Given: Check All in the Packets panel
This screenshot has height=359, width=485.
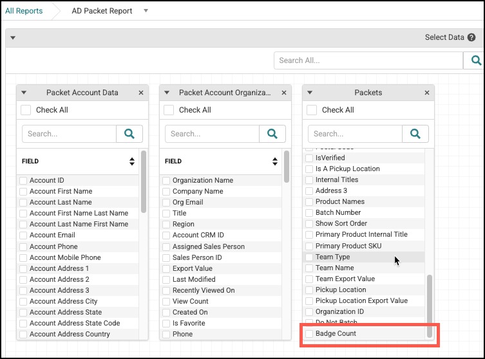Looking at the screenshot, I should coord(312,110).
